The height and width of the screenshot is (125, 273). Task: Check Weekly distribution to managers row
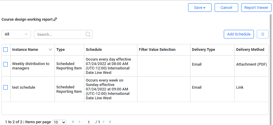[6, 64]
